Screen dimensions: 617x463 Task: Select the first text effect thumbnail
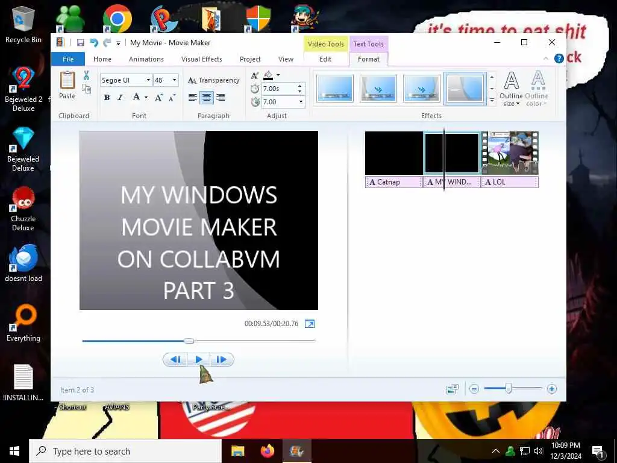[x=334, y=89]
